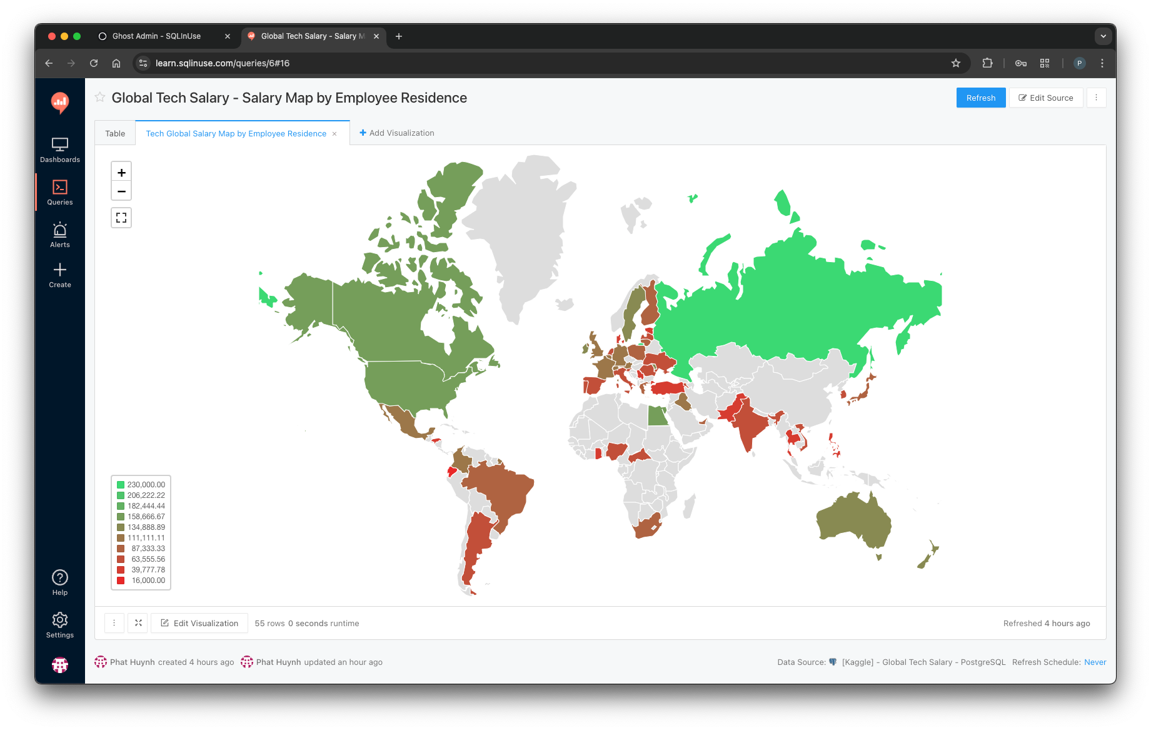The image size is (1151, 730).
Task: Open the Help menu
Action: [x=60, y=582]
